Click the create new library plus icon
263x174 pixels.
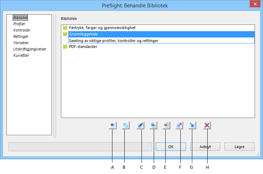[112, 125]
